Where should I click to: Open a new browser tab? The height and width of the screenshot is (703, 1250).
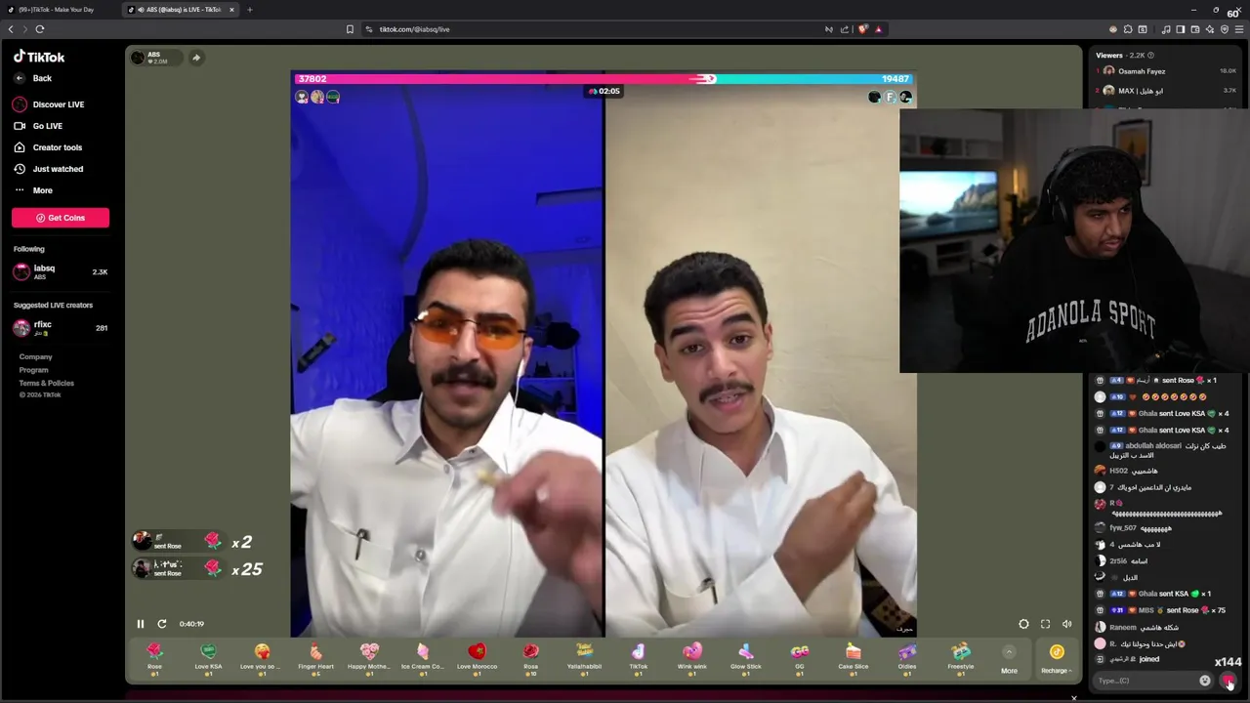click(x=249, y=10)
